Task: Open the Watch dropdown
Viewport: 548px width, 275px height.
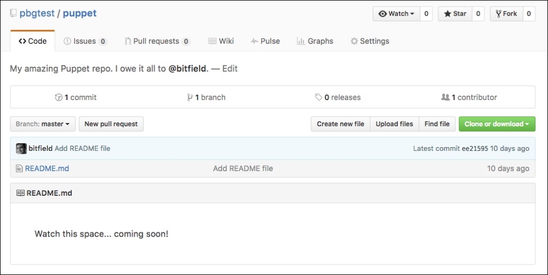Action: coord(396,14)
